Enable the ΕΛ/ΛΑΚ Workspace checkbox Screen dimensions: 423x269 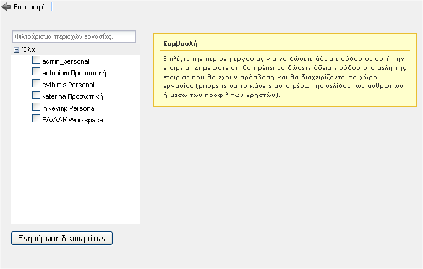tap(36, 119)
